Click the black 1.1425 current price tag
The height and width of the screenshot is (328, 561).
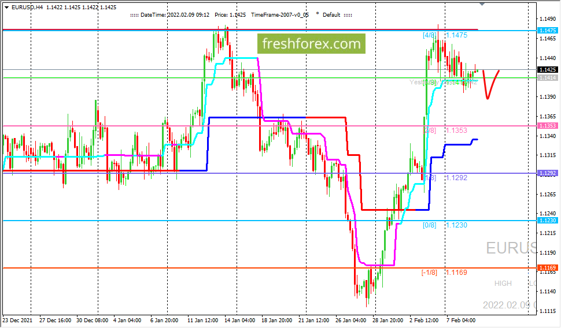coord(547,70)
